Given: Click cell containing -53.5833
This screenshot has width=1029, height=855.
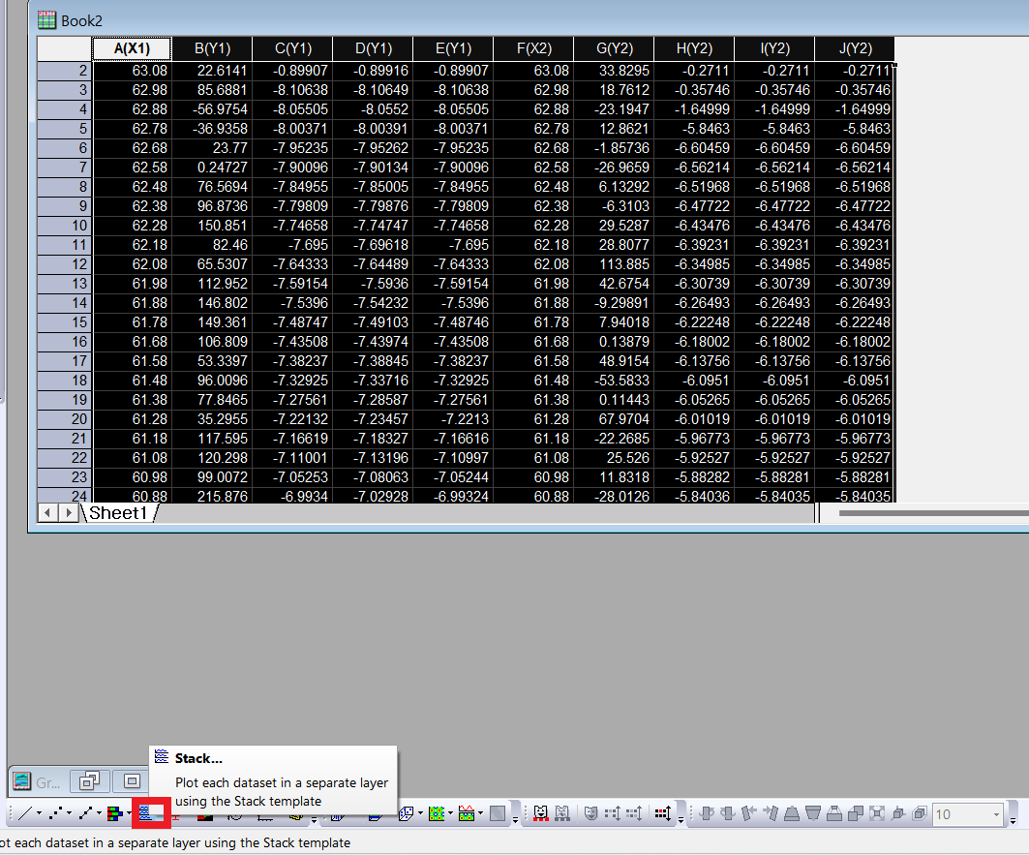Looking at the screenshot, I should click(x=615, y=381).
